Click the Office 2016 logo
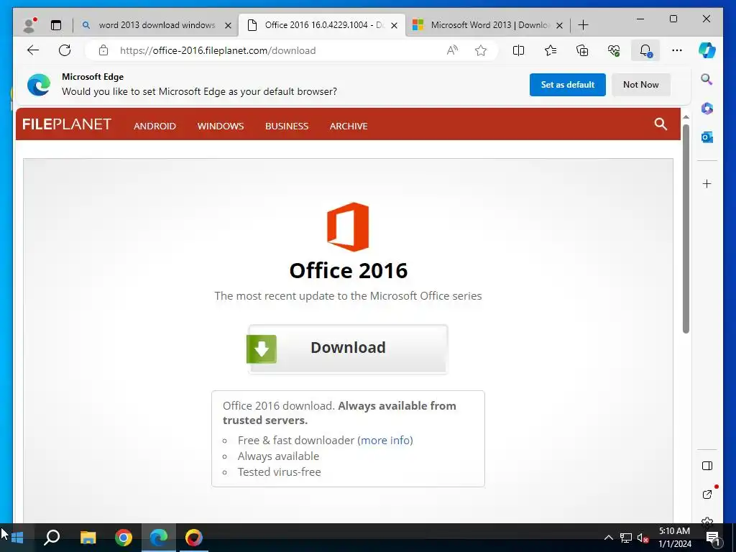The height and width of the screenshot is (552, 736). tap(348, 226)
